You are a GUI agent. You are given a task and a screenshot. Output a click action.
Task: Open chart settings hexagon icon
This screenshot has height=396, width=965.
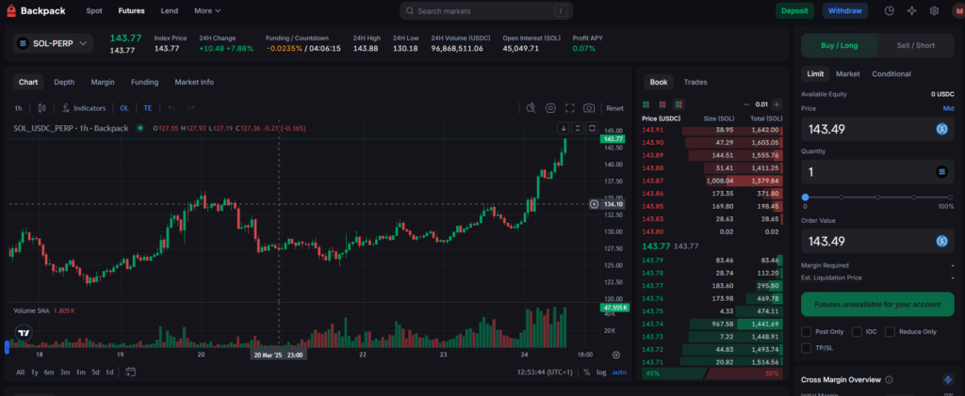(550, 108)
